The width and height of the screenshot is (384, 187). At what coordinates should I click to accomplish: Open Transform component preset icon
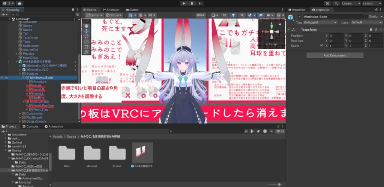(376, 30)
